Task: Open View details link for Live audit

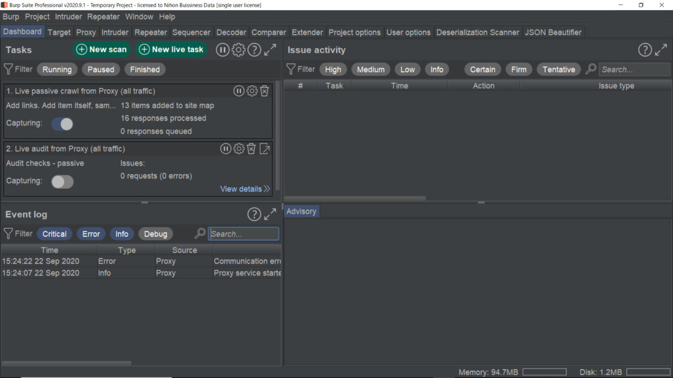Action: click(245, 189)
